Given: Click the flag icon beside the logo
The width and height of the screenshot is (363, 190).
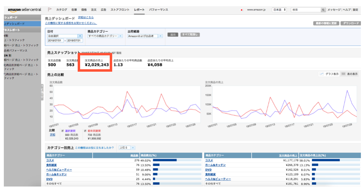Looking at the screenshot, I should pyautogui.click(x=49, y=9).
